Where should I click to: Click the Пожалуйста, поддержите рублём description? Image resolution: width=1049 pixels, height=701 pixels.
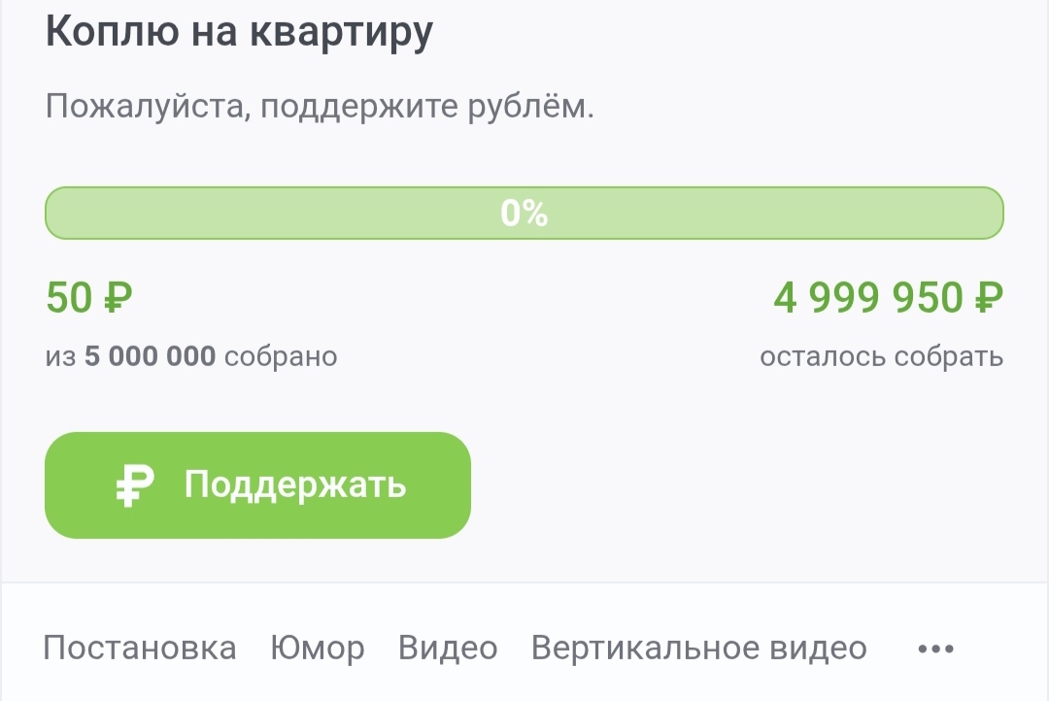click(320, 106)
